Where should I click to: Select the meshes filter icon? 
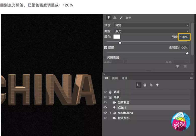(x=145, y=85)
